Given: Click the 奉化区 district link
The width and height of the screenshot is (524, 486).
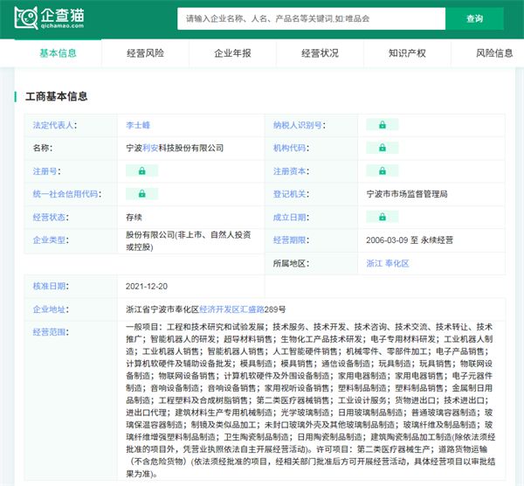Looking at the screenshot, I should pyautogui.click(x=398, y=262).
